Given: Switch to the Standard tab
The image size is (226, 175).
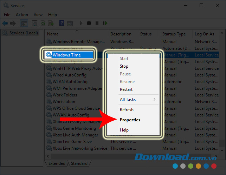Looking at the screenshot, I should [79, 163].
